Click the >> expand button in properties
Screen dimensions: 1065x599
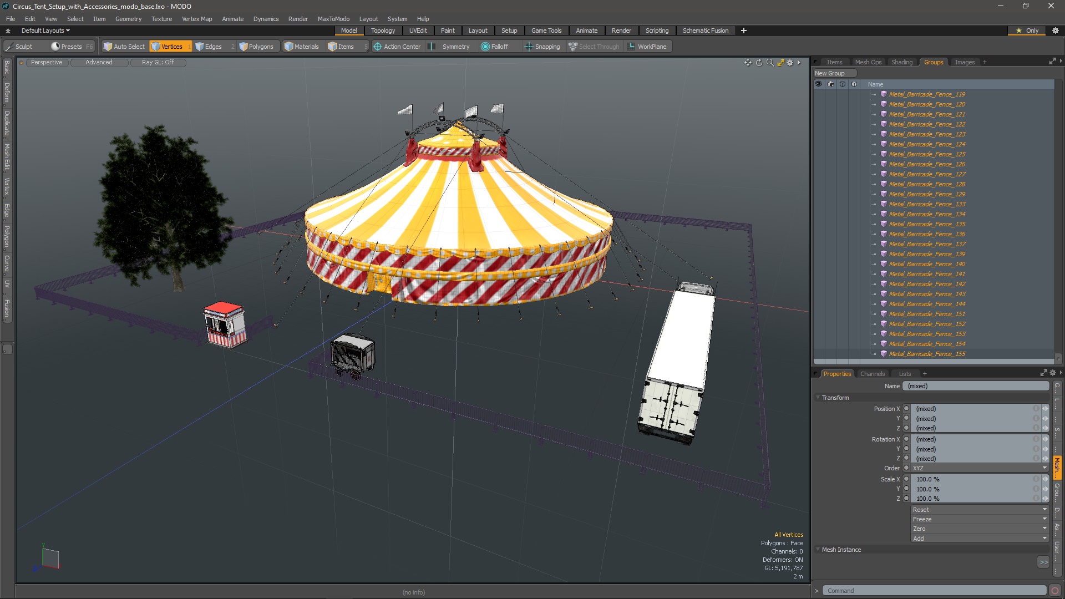(x=1043, y=562)
